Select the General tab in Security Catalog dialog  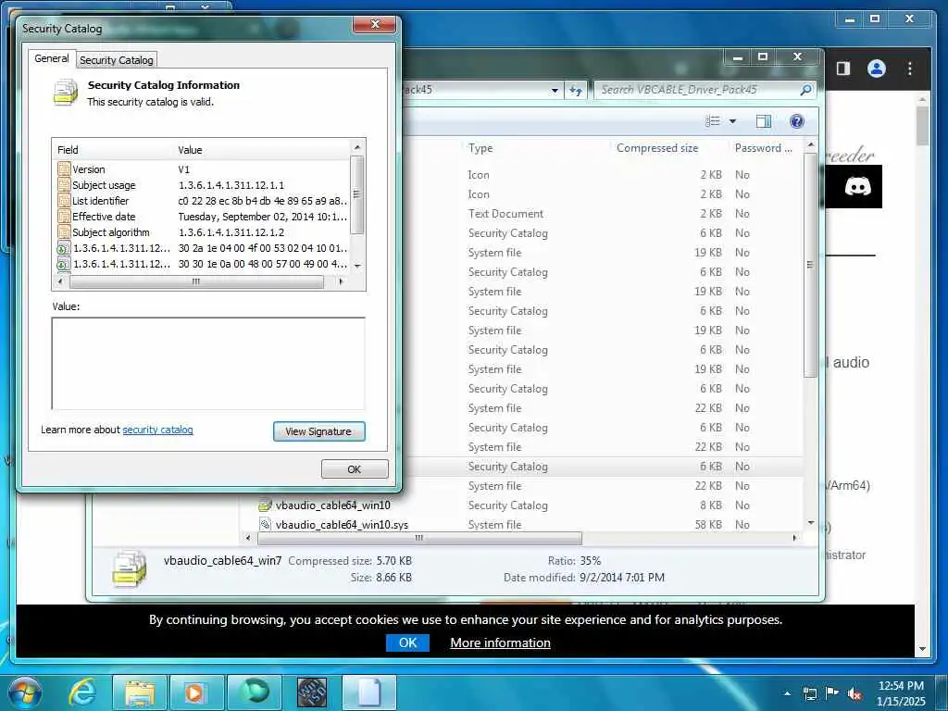tap(52, 58)
